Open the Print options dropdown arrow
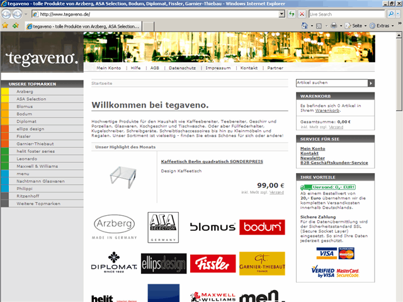Viewport: 403px width, 302px height. pyautogui.click(x=341, y=26)
